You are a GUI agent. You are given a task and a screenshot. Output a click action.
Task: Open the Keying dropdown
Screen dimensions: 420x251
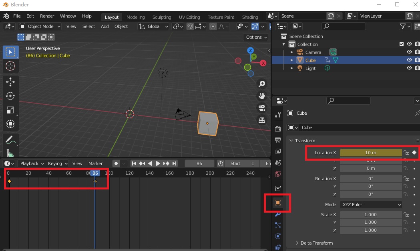click(x=57, y=163)
